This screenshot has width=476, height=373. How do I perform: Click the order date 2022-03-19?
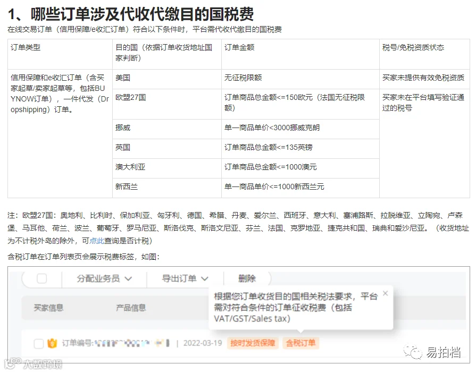203,343
